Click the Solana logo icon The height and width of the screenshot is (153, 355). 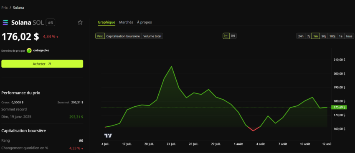click(5, 23)
